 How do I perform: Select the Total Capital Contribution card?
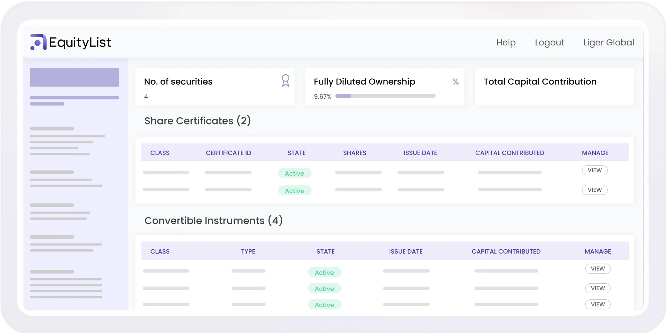(554, 87)
